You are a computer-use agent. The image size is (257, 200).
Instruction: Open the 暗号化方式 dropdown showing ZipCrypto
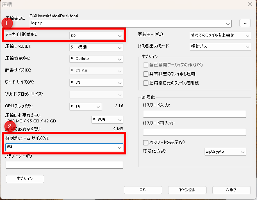[x=225, y=152]
